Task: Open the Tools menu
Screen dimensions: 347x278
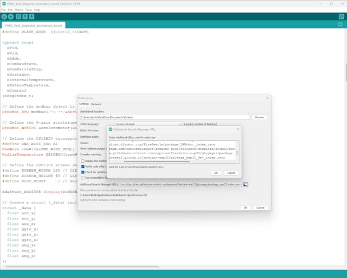Action: click(28, 10)
